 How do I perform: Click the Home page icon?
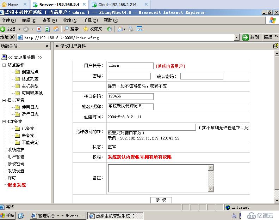tap(56, 29)
